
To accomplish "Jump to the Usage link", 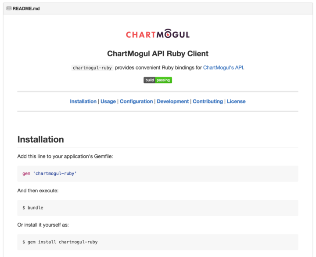I will [108, 101].
